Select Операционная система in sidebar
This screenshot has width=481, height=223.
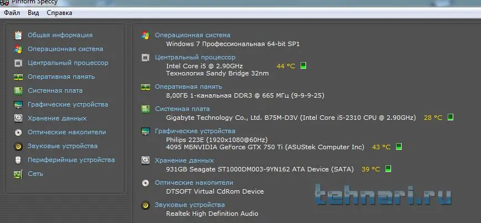[x=66, y=49]
